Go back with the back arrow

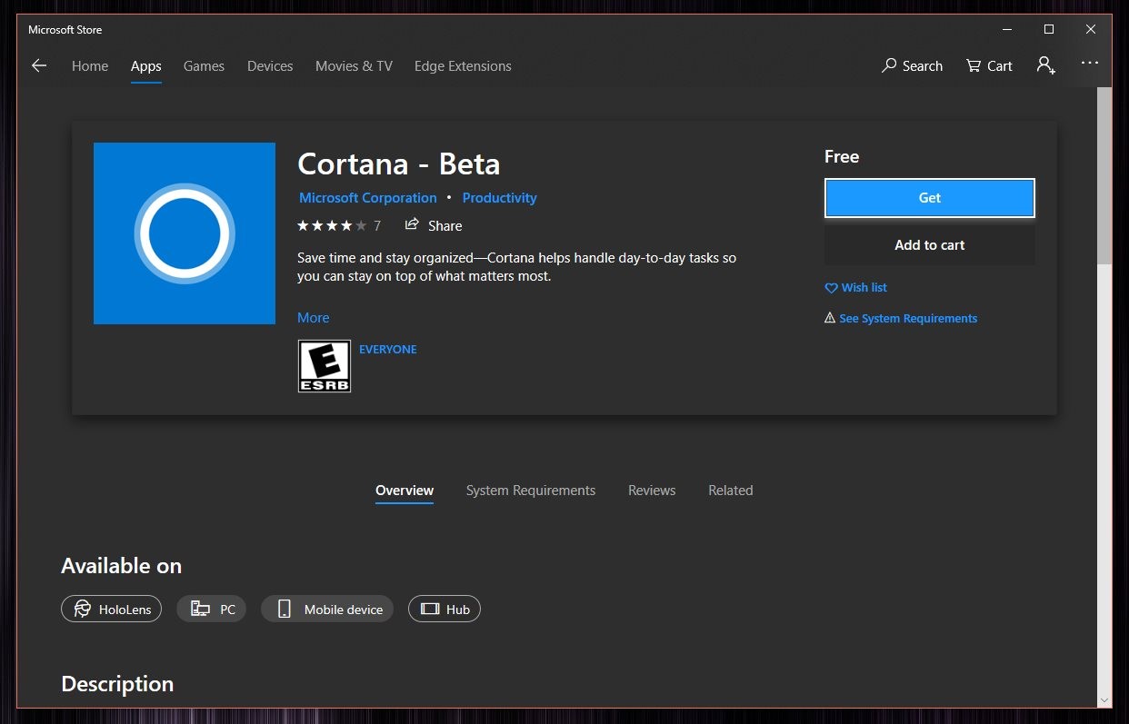click(39, 65)
